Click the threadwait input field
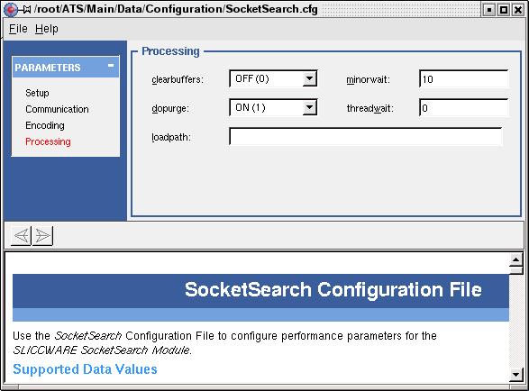 (464, 108)
